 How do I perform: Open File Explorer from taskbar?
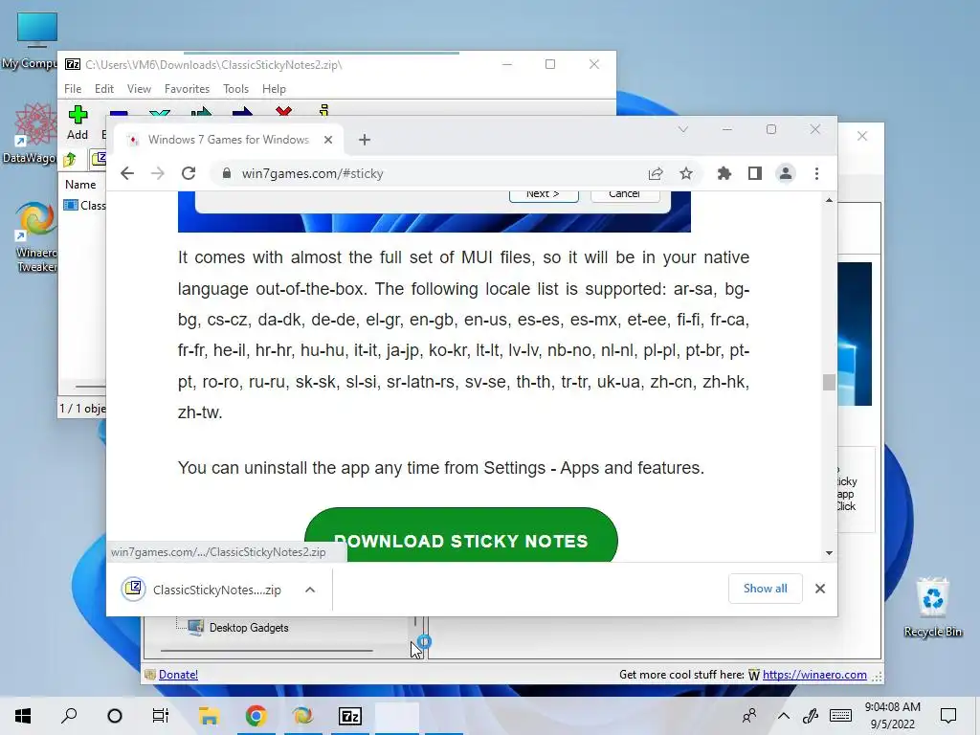[x=209, y=716]
